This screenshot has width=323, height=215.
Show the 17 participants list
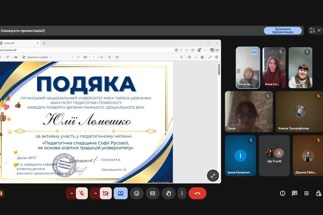[315, 30]
